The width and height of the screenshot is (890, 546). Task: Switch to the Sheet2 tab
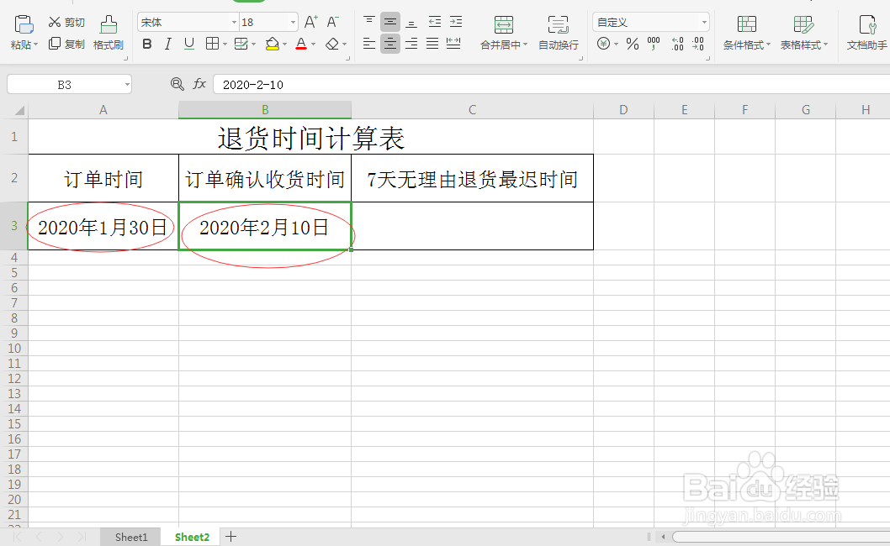pos(191,536)
